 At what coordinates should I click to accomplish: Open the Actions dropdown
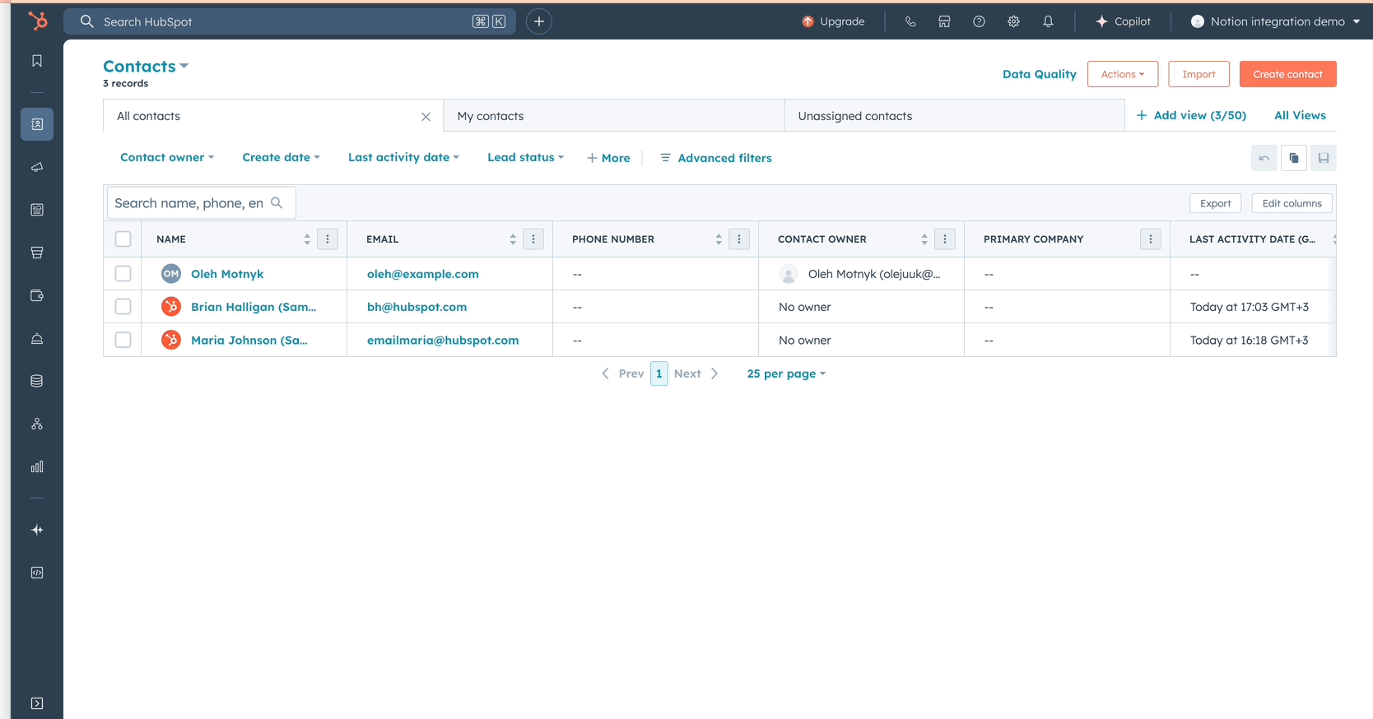point(1123,74)
